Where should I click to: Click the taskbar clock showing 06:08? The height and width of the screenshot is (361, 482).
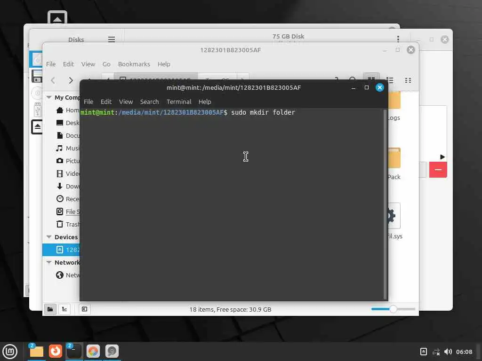pyautogui.click(x=464, y=352)
